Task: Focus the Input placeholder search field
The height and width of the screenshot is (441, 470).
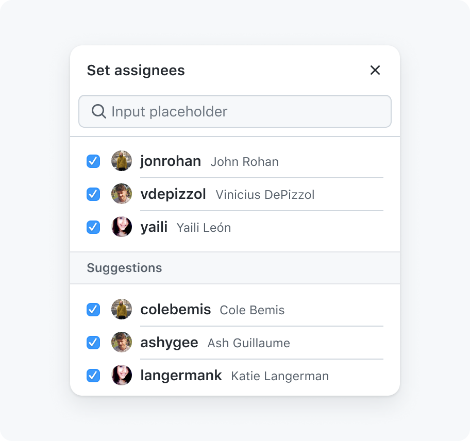Action: coord(235,111)
